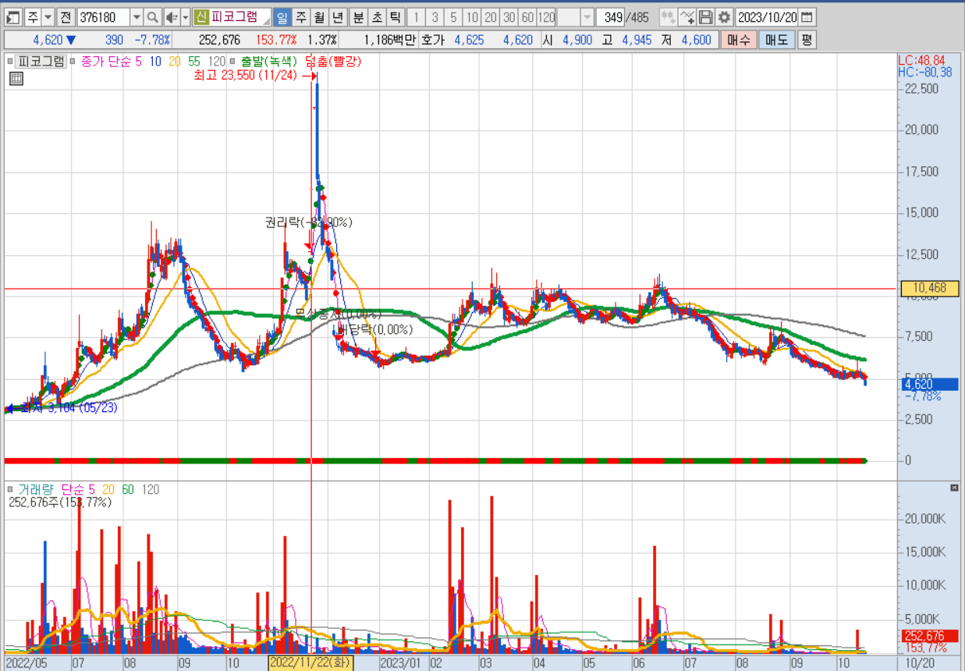Choose the 60 interval button
Screen dimensions: 965x671
(x=527, y=17)
